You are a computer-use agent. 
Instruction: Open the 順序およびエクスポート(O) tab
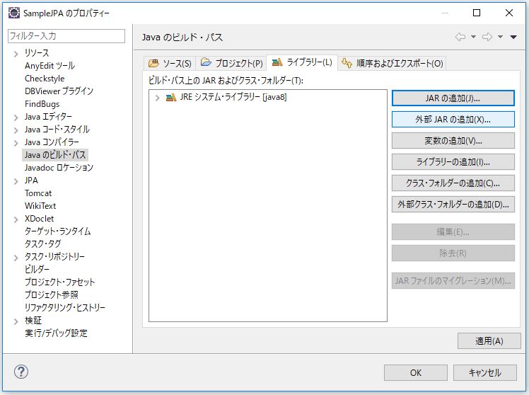coord(392,63)
